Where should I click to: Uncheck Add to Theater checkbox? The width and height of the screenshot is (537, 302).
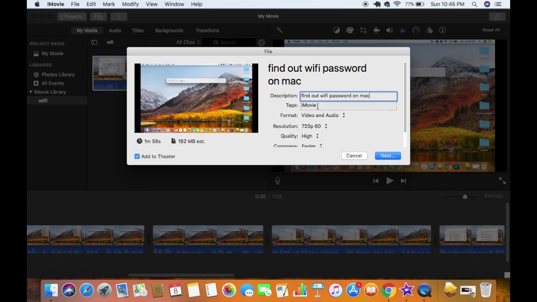tap(137, 156)
